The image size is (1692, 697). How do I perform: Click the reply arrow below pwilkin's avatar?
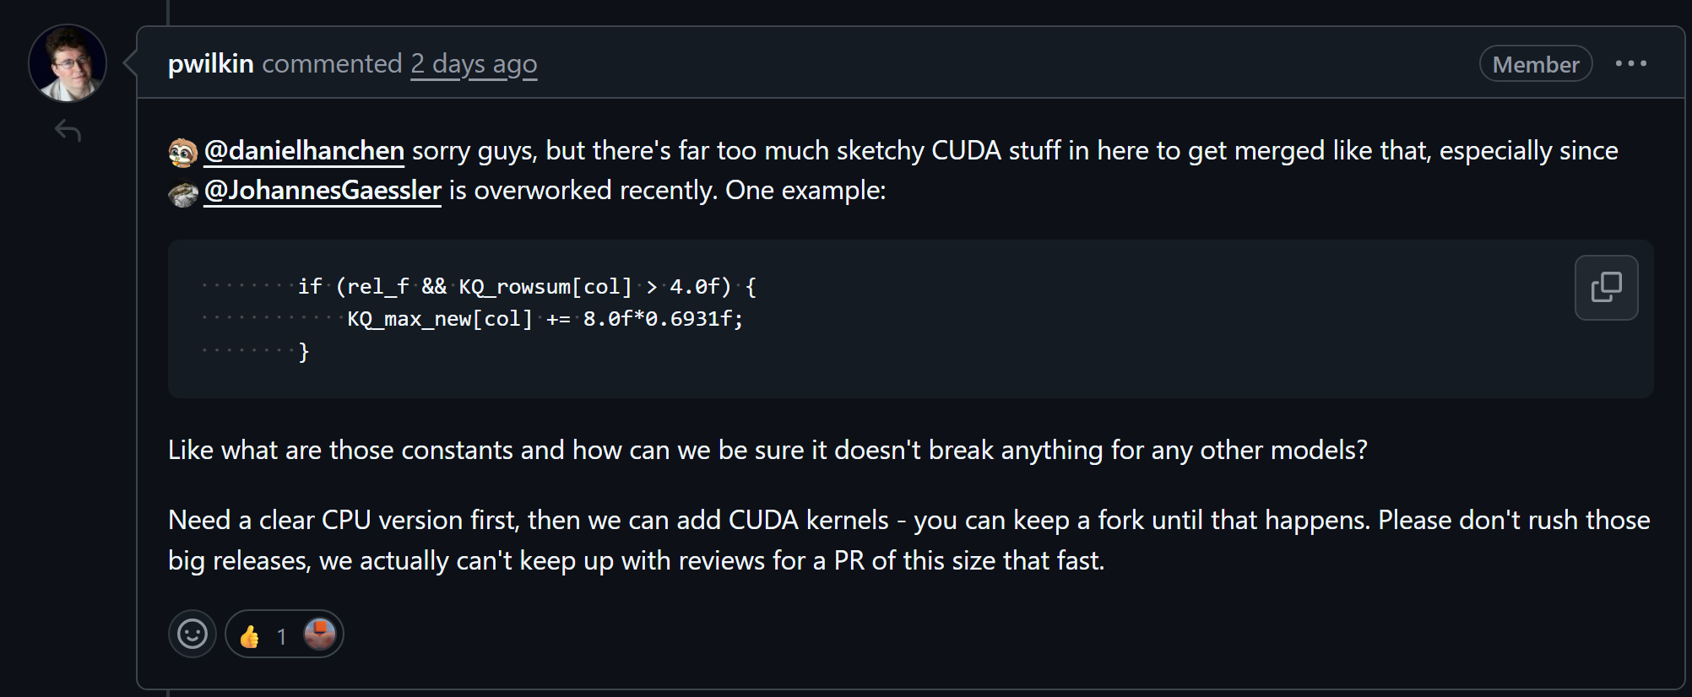click(x=68, y=131)
